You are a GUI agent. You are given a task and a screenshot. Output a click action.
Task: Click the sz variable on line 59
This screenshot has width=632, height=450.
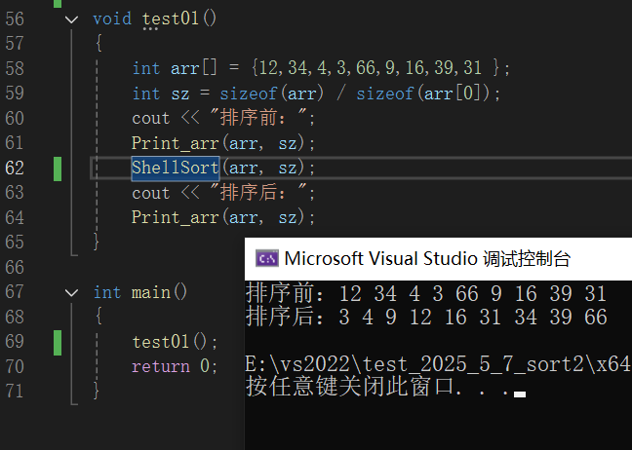[x=180, y=94]
